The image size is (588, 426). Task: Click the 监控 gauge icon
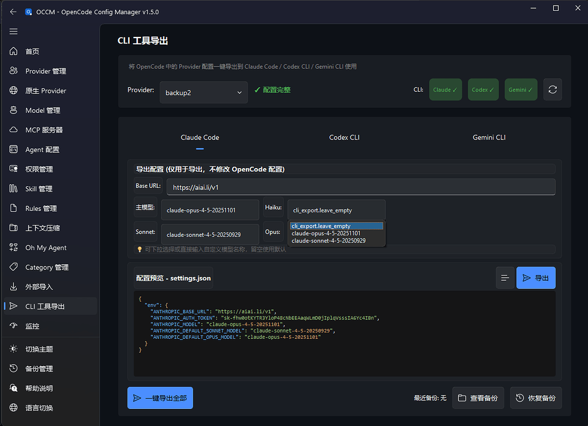[x=14, y=325]
